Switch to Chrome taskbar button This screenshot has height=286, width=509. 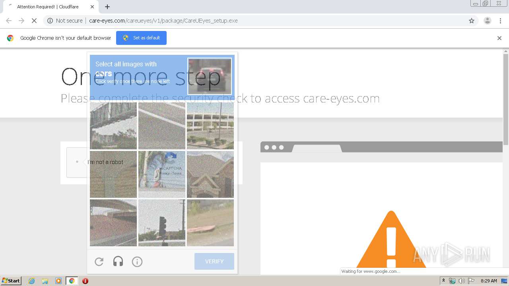(72, 281)
